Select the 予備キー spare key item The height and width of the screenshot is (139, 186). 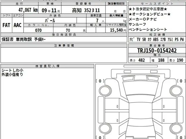pos(40,39)
